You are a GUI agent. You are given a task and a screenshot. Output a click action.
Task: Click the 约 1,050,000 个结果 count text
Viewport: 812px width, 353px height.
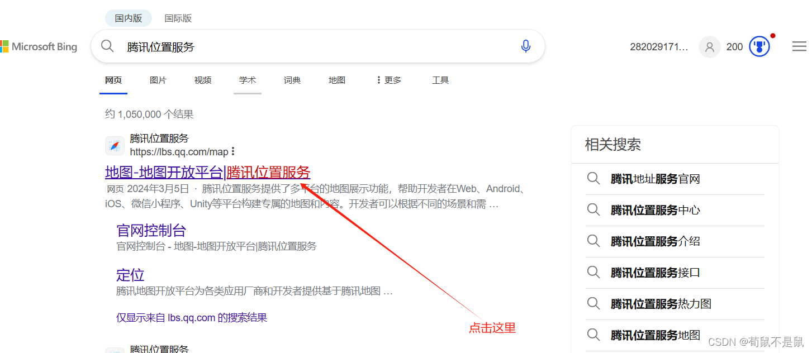pos(149,115)
